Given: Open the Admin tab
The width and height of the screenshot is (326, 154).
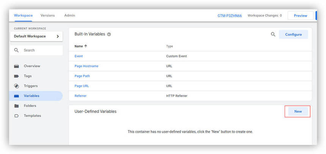Looking at the screenshot, I should [x=69, y=16].
